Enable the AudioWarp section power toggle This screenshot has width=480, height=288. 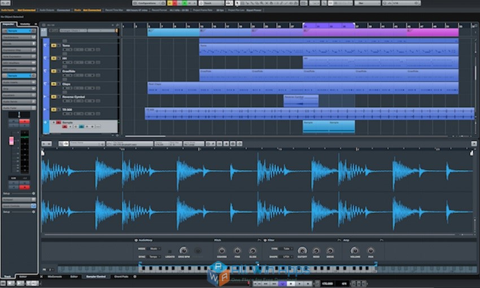(136, 240)
